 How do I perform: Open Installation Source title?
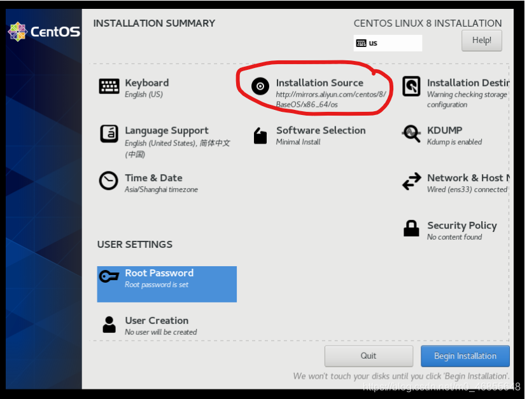[320, 83]
